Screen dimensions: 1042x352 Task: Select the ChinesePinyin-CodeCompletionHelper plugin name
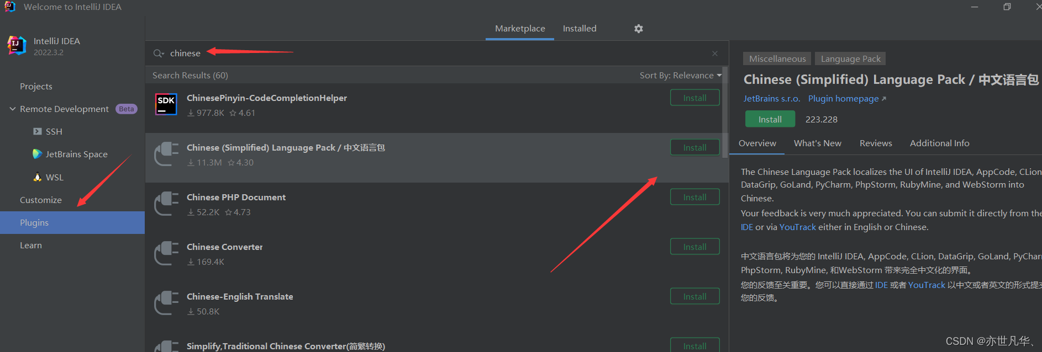pos(267,98)
